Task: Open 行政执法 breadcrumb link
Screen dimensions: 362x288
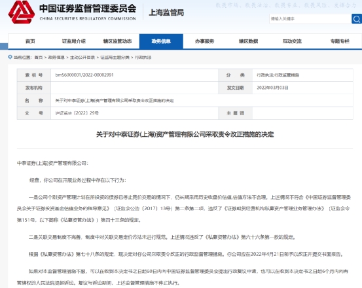Action: pyautogui.click(x=143, y=58)
